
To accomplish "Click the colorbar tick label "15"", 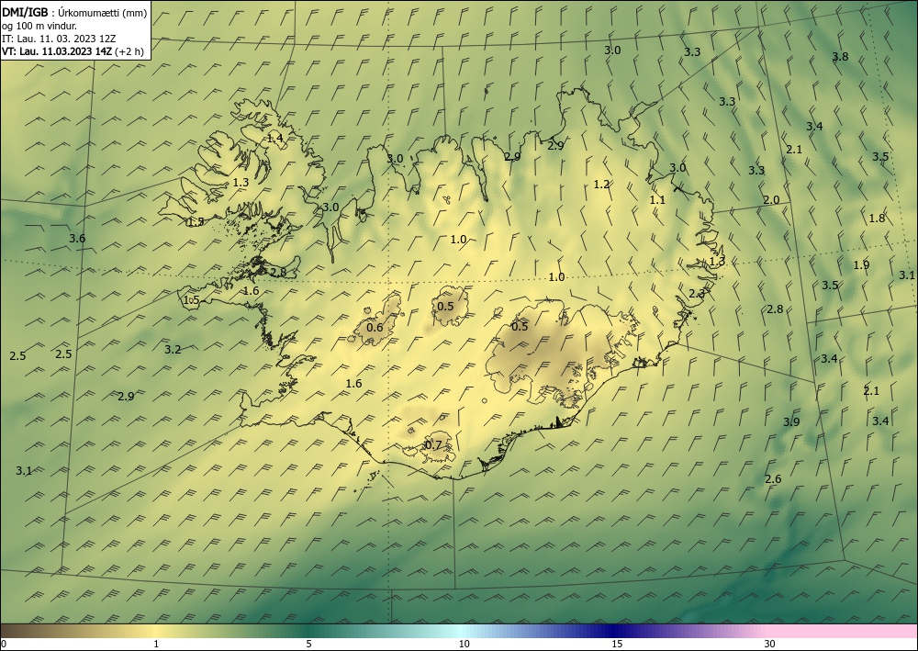I will coord(617,644).
